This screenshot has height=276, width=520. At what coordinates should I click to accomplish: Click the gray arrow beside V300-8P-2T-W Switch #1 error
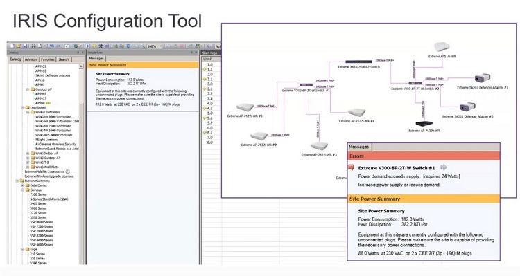point(444,167)
